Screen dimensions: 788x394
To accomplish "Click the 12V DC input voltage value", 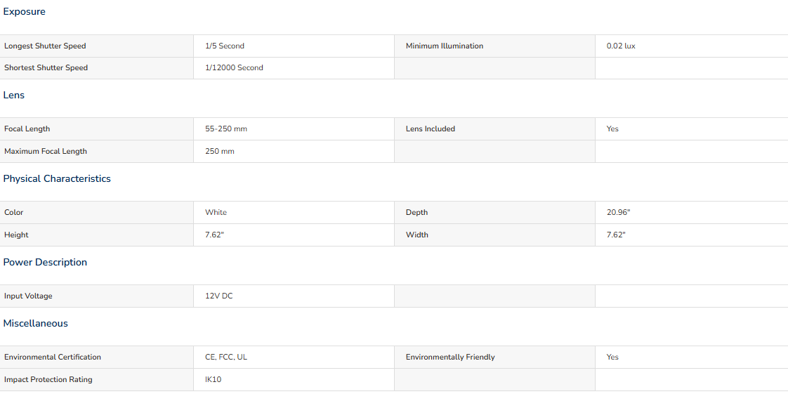I will click(x=219, y=296).
